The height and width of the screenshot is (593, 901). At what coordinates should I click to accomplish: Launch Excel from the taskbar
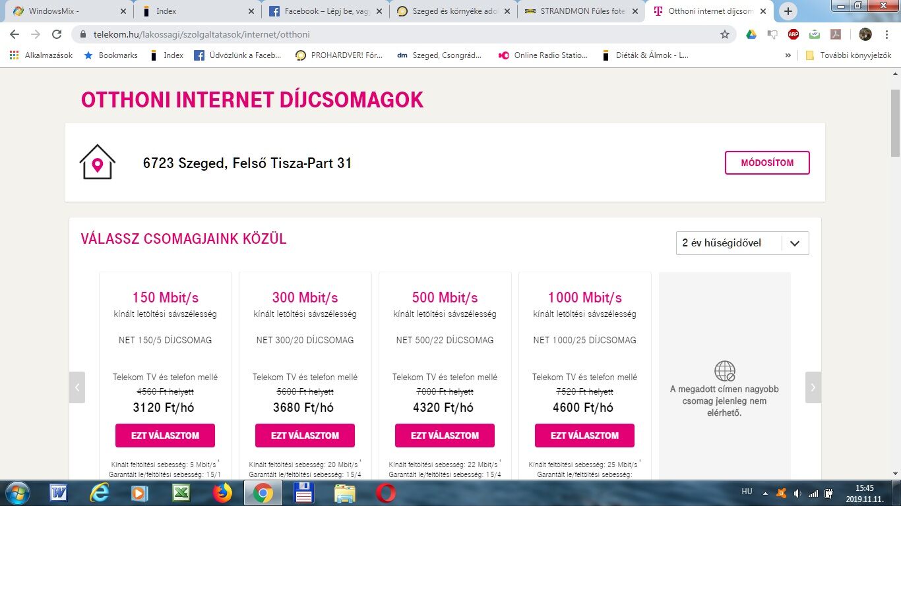181,493
